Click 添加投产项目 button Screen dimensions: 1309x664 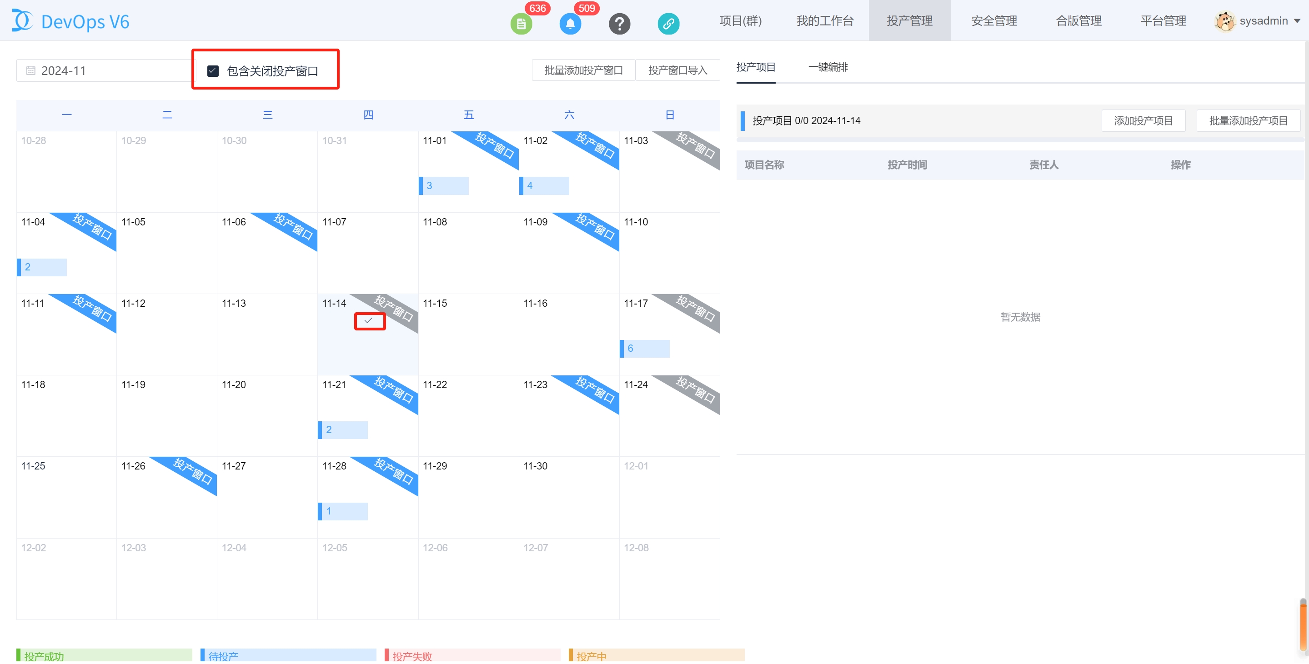coord(1143,120)
